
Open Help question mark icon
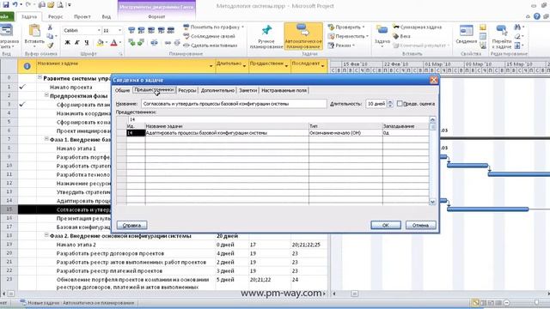click(x=536, y=16)
